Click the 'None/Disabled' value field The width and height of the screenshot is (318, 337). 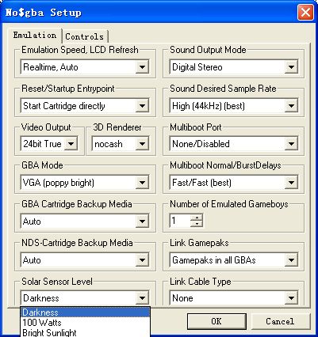[228, 144]
